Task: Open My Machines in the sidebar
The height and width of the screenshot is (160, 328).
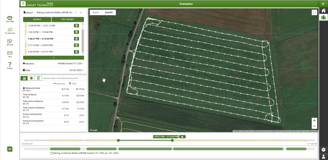Action: click(10, 30)
